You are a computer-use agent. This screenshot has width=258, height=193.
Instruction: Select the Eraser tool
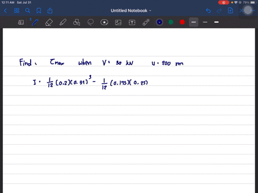pos(49,23)
